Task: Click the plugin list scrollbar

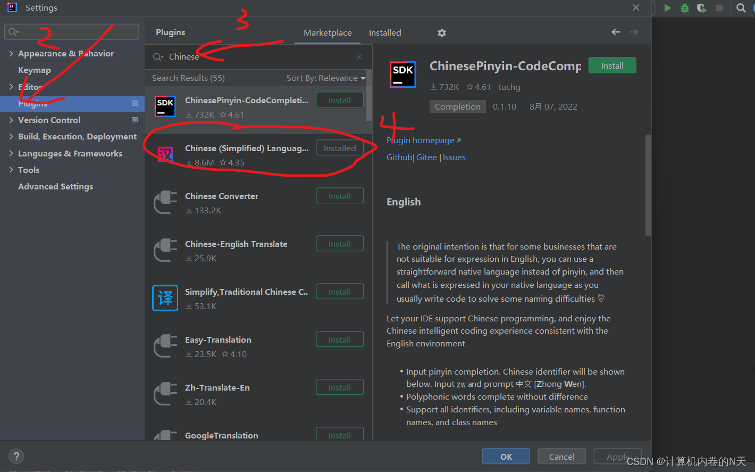Action: pos(369,96)
